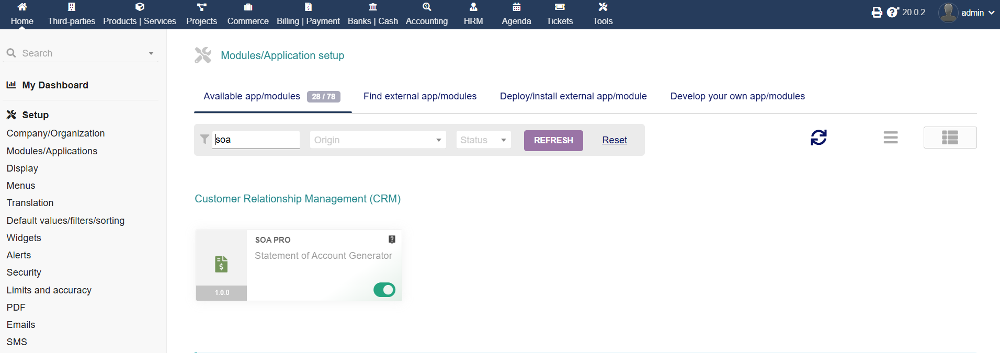Open the help question mark icon
This screenshot has width=1000, height=353.
(892, 13)
